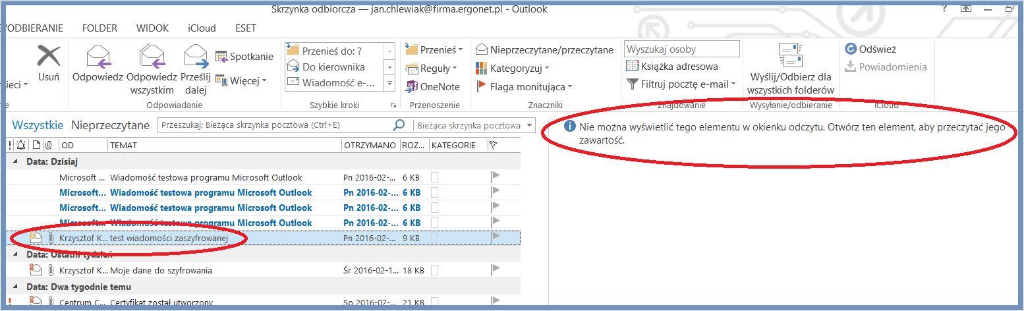Open the FOLDER ribbon tab
The image size is (1024, 311).
(100, 28)
